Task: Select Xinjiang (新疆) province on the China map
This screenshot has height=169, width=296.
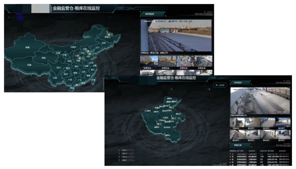Action: click(27, 48)
